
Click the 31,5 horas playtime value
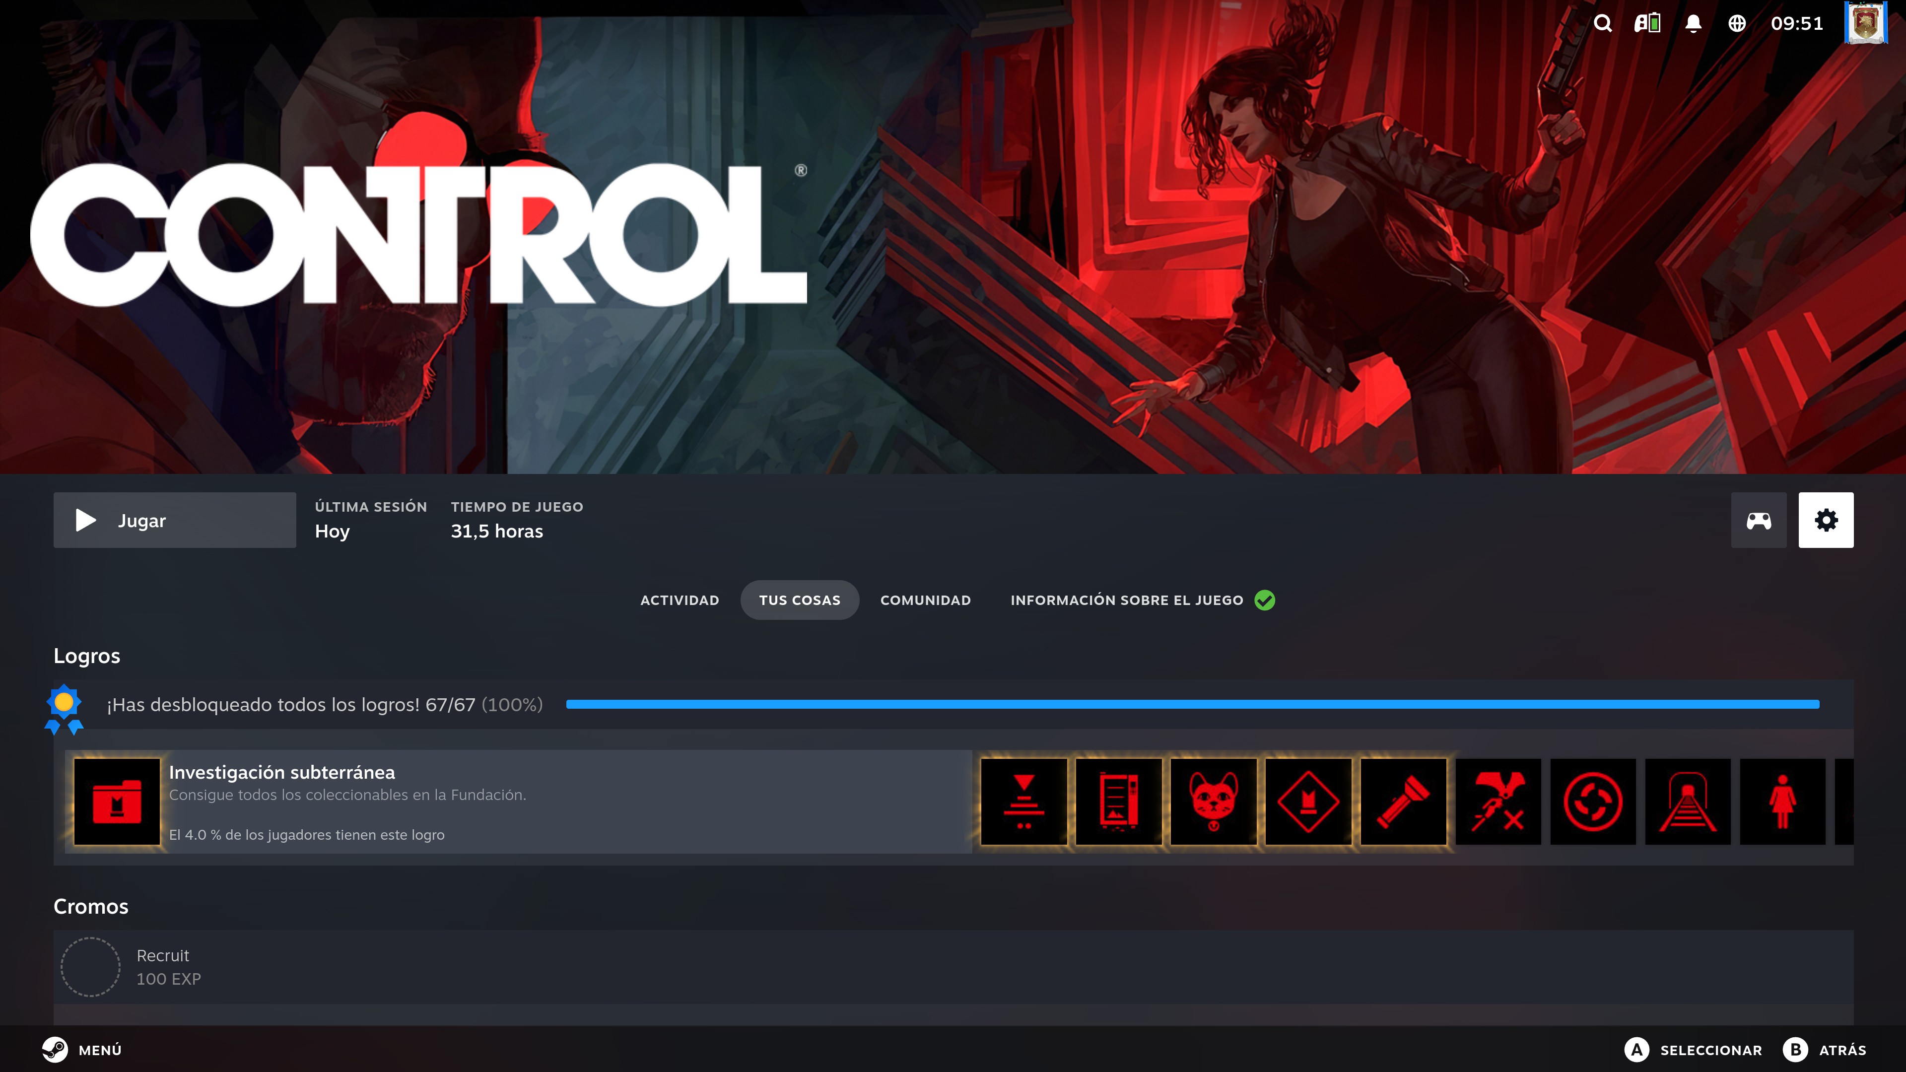(496, 531)
